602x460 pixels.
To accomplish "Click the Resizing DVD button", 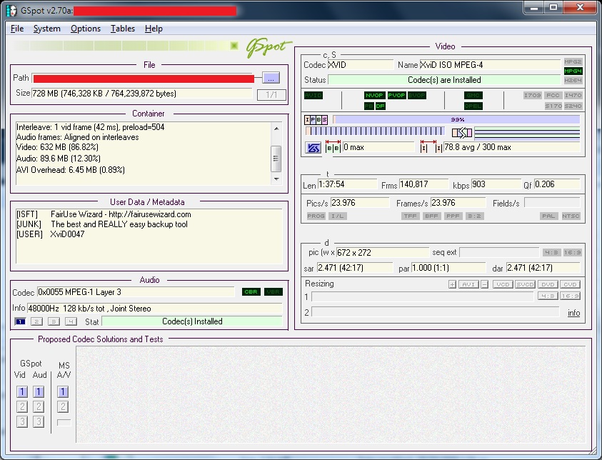I will point(548,284).
